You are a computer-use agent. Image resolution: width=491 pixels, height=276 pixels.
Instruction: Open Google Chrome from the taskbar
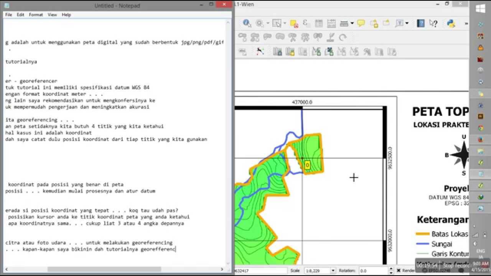point(480,128)
